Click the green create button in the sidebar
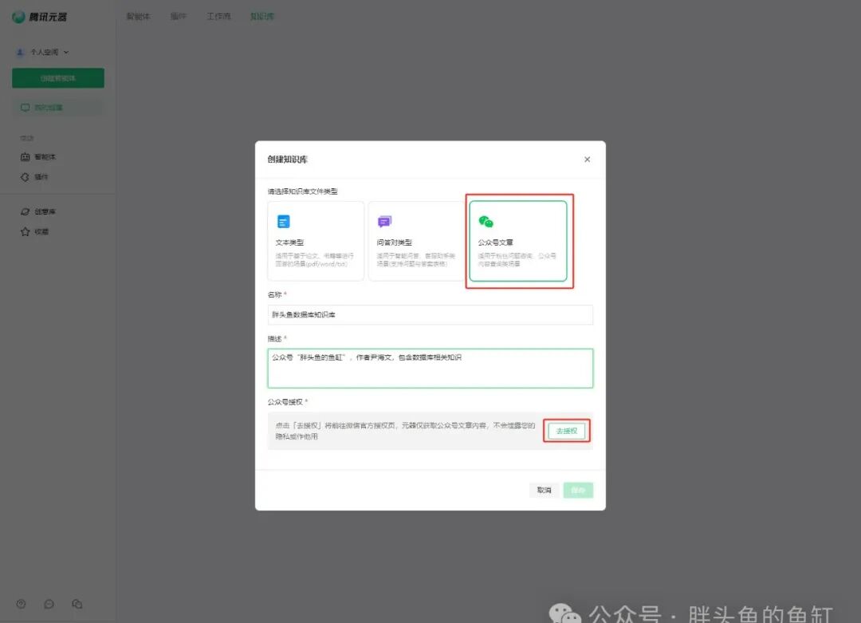 point(58,78)
